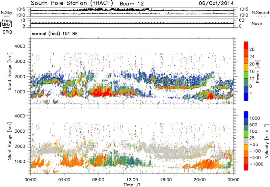Click the 18 tick on the frequency axis
Image resolution: width=270 pixels, height=187 pixels.
click(x=23, y=20)
